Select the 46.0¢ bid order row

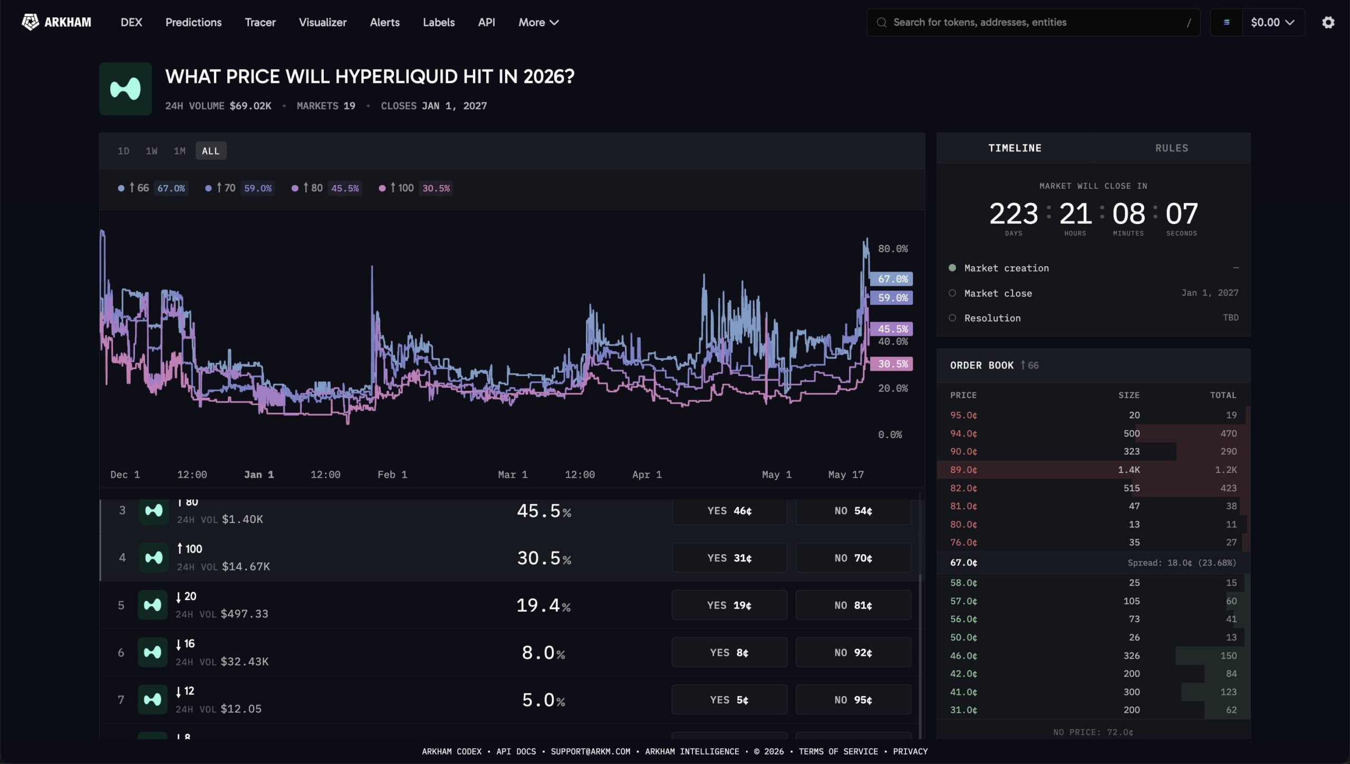tap(1093, 655)
